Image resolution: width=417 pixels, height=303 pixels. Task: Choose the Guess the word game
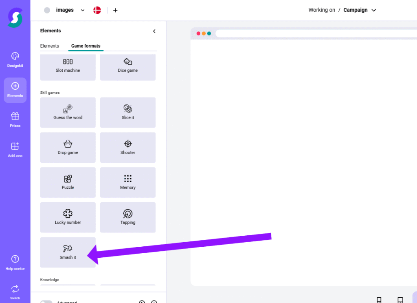68,113
